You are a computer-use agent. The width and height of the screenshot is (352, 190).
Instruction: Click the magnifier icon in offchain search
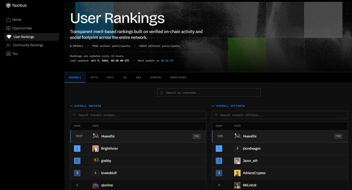(x=216, y=115)
